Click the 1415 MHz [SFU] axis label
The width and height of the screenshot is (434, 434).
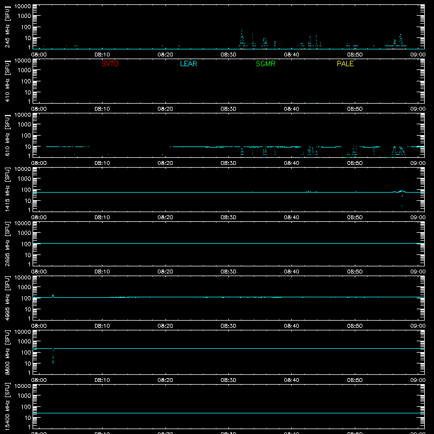[7, 189]
